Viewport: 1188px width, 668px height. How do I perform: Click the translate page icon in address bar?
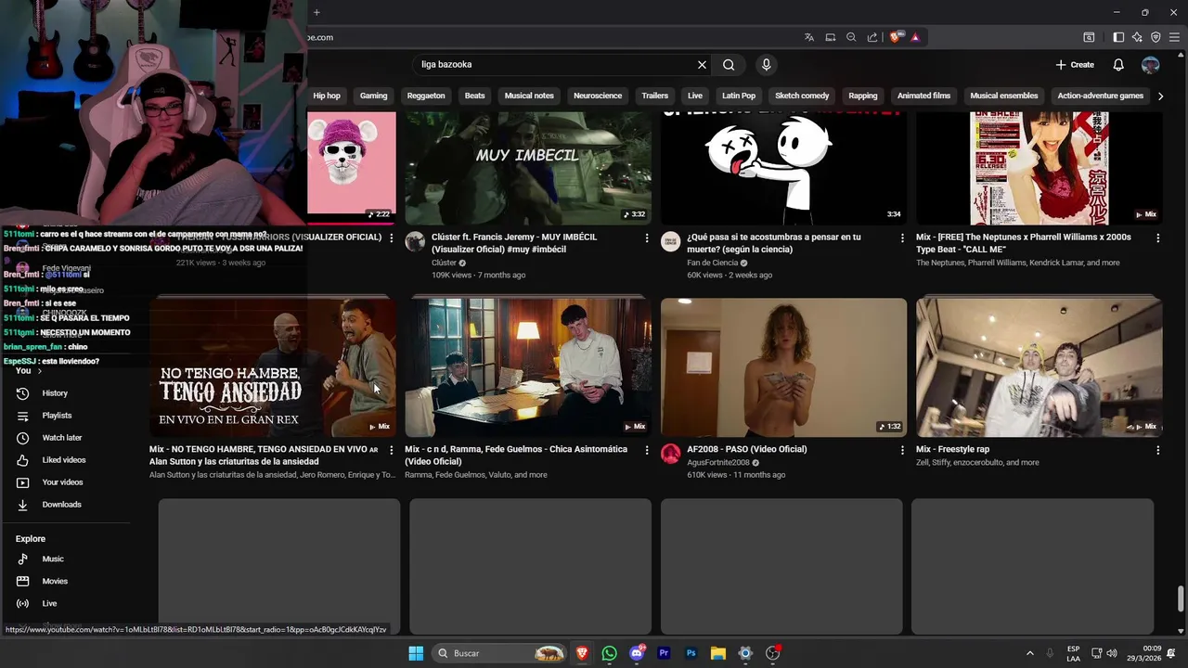click(x=809, y=37)
